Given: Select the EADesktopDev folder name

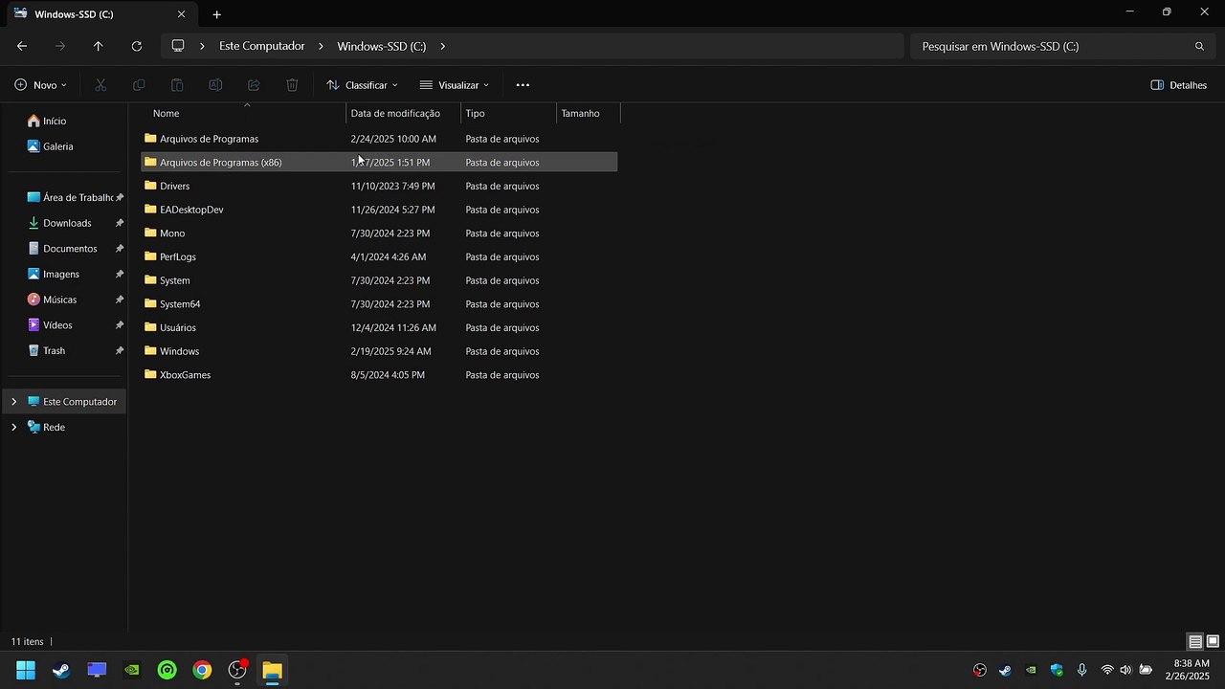Looking at the screenshot, I should coord(191,210).
